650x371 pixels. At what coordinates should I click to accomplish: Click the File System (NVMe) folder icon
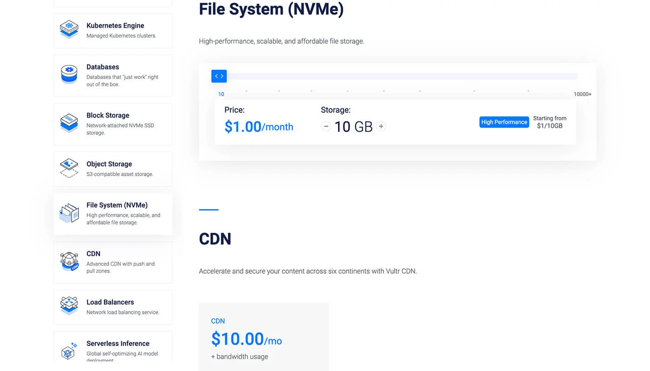69,213
